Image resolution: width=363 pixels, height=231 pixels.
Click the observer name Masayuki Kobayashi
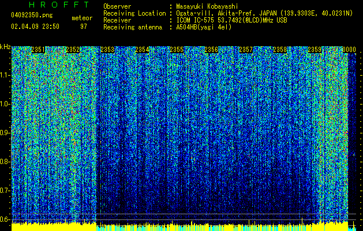[x=207, y=6]
